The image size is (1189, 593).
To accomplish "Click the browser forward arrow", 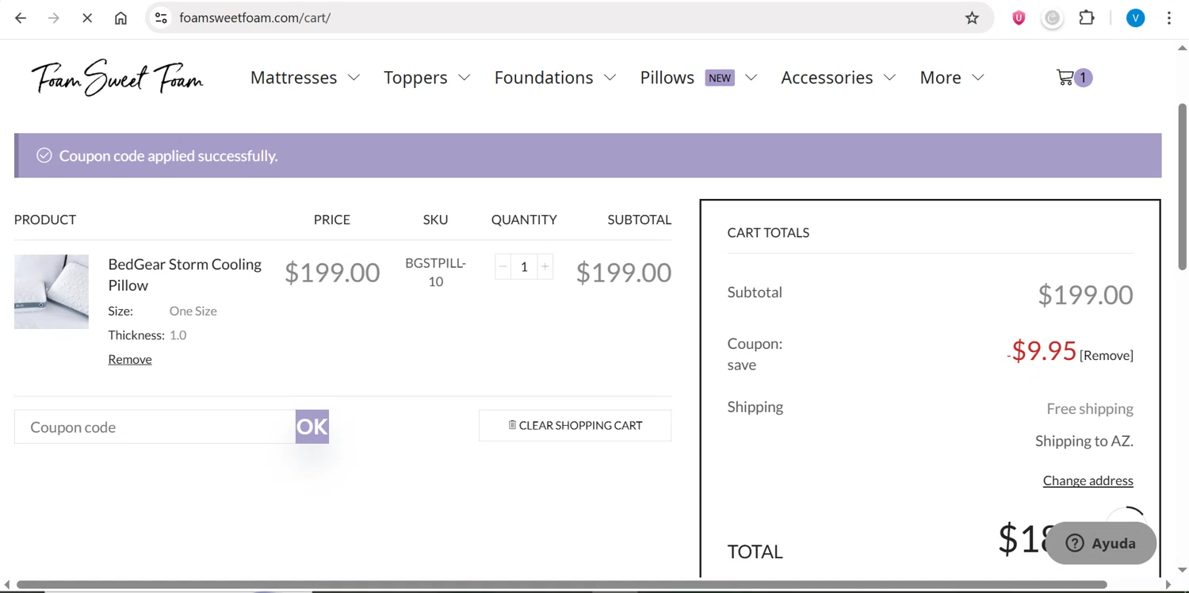I will (54, 17).
